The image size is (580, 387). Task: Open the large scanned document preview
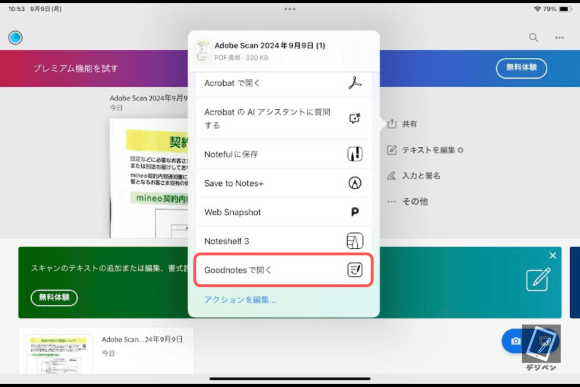(149, 178)
